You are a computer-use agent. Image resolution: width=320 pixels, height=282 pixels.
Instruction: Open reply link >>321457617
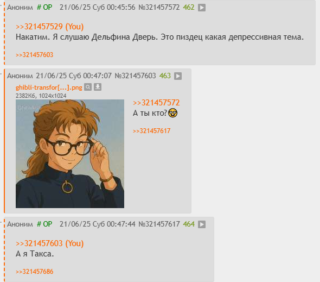click(151, 131)
